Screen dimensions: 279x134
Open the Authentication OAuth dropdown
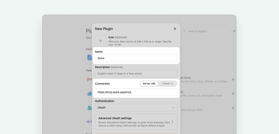coord(136,108)
